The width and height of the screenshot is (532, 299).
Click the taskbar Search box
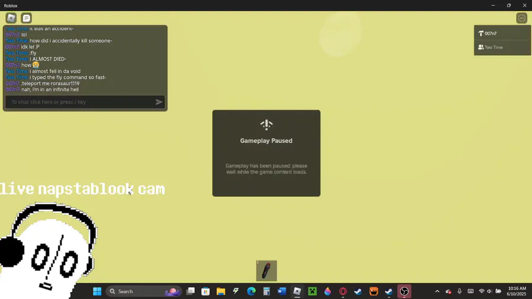tap(144, 291)
